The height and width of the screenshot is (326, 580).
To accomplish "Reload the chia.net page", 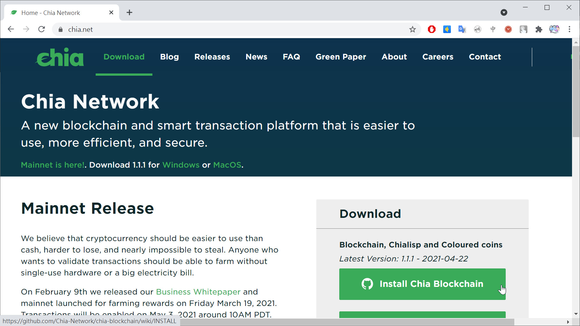I will coord(41,29).
